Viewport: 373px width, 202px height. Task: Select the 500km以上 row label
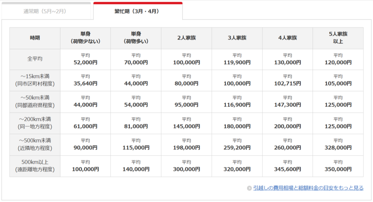tap(35, 166)
